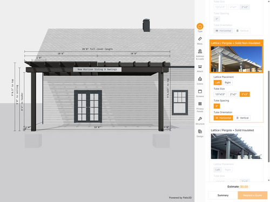Screen dimensions: 270x202
Task: Click the Powered by Patio3D link
Action: [x=180, y=198]
